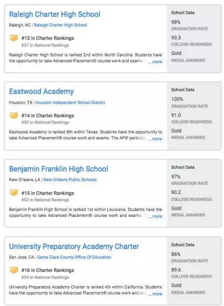Screen dimensions: 224x306
Task: Open University Preparatory Academy Charter title
Action: [x=74, y=247]
